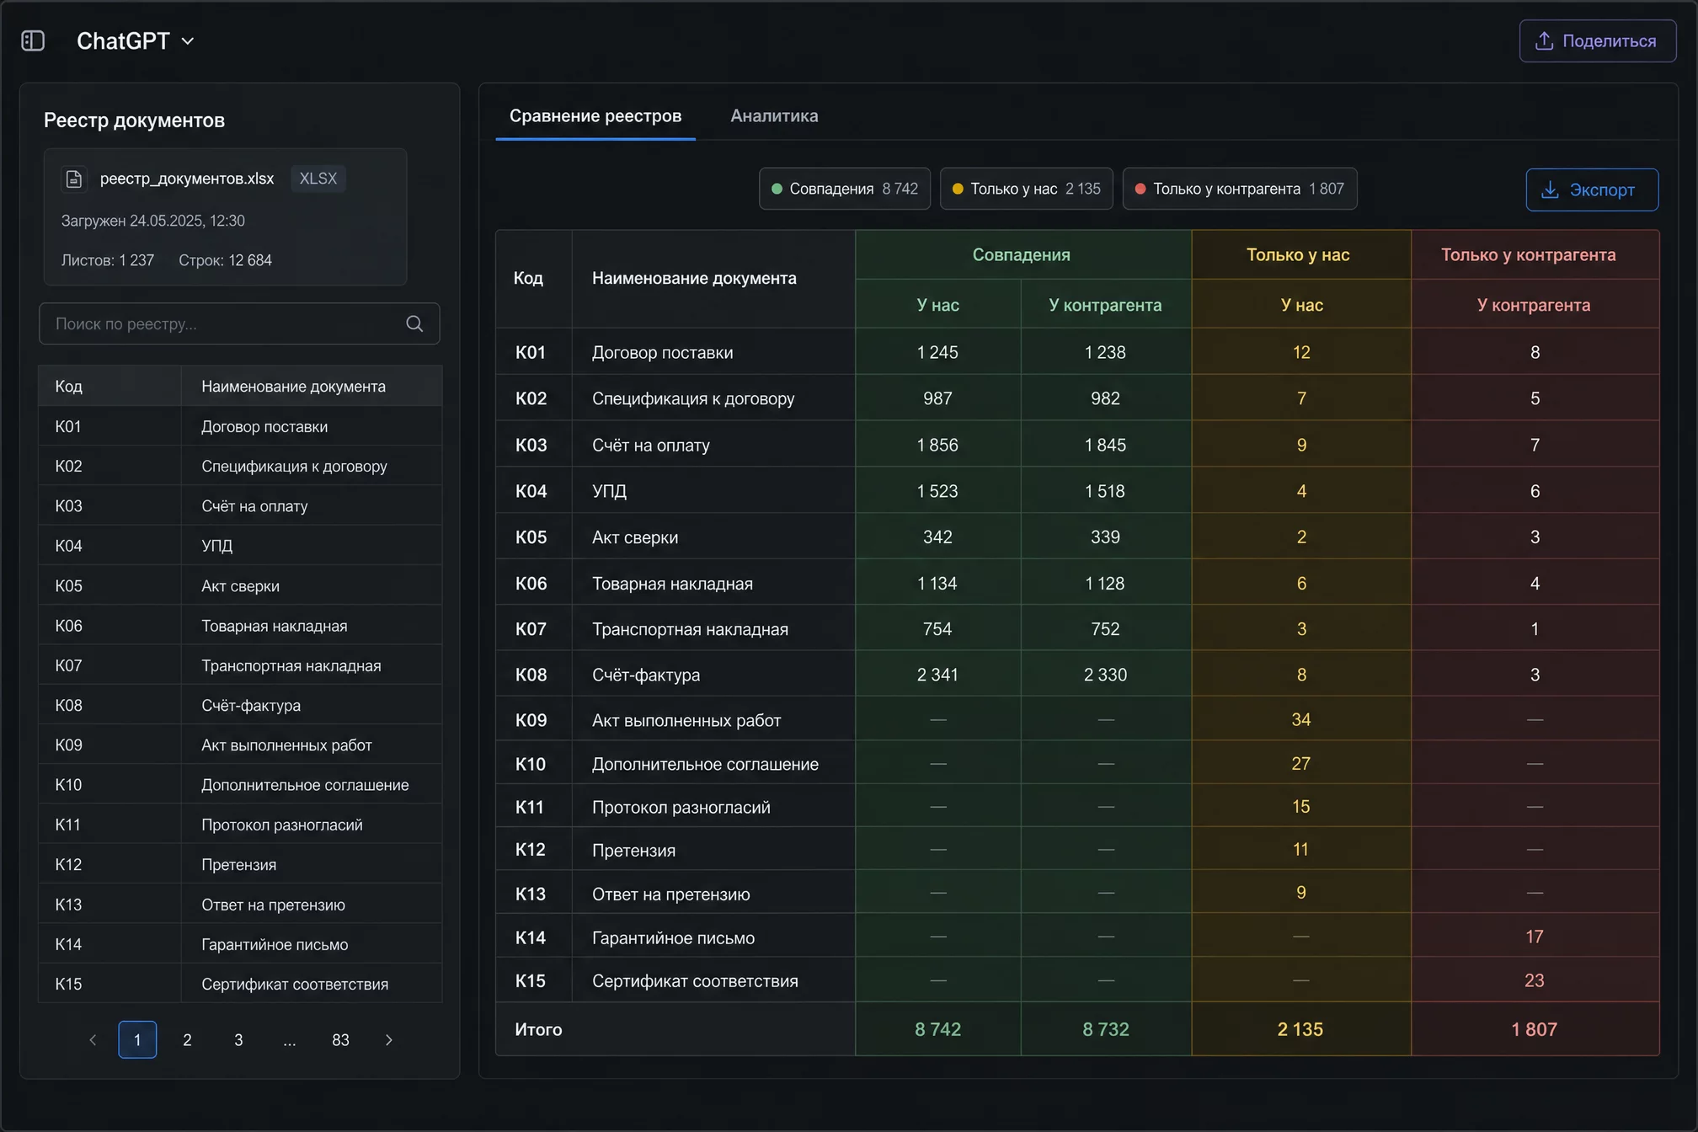Select page 3 in pagination
Viewport: 1698px width, 1132px height.
click(238, 1040)
